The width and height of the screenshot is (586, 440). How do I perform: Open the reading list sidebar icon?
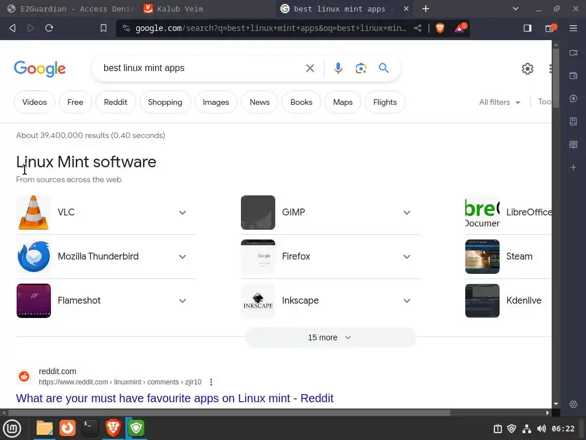tap(573, 144)
